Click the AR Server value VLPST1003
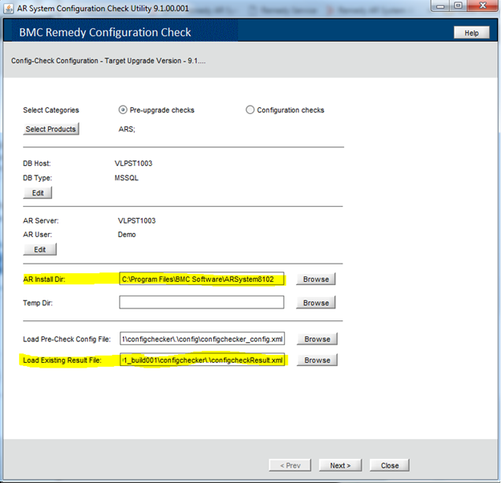 coord(136,221)
